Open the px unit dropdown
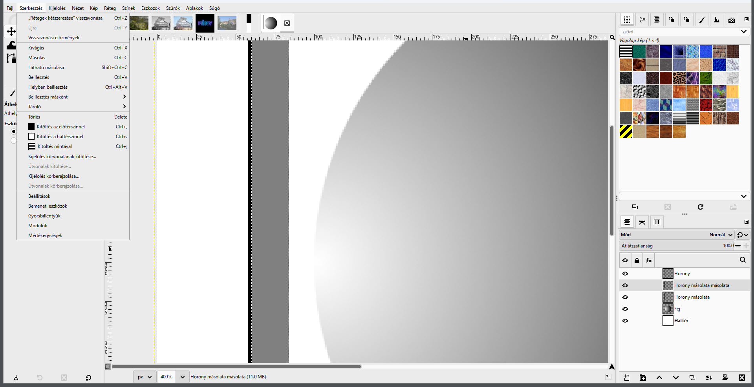This screenshot has height=387, width=754. [x=144, y=377]
